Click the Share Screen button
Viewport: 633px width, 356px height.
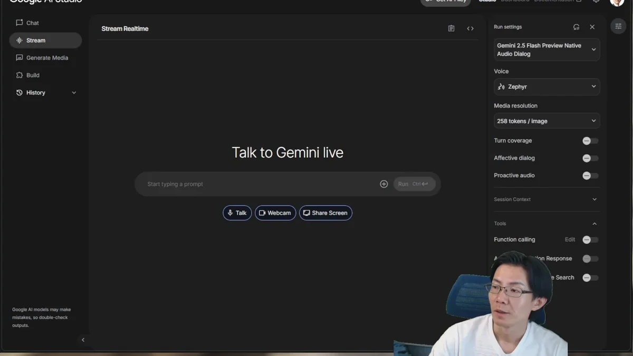click(x=325, y=213)
